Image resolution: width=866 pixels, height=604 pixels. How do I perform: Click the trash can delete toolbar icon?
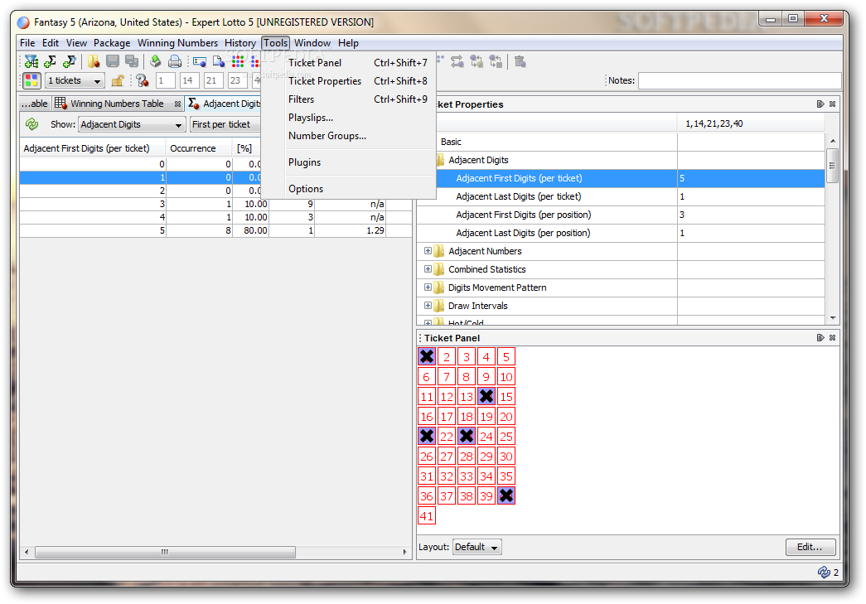520,62
